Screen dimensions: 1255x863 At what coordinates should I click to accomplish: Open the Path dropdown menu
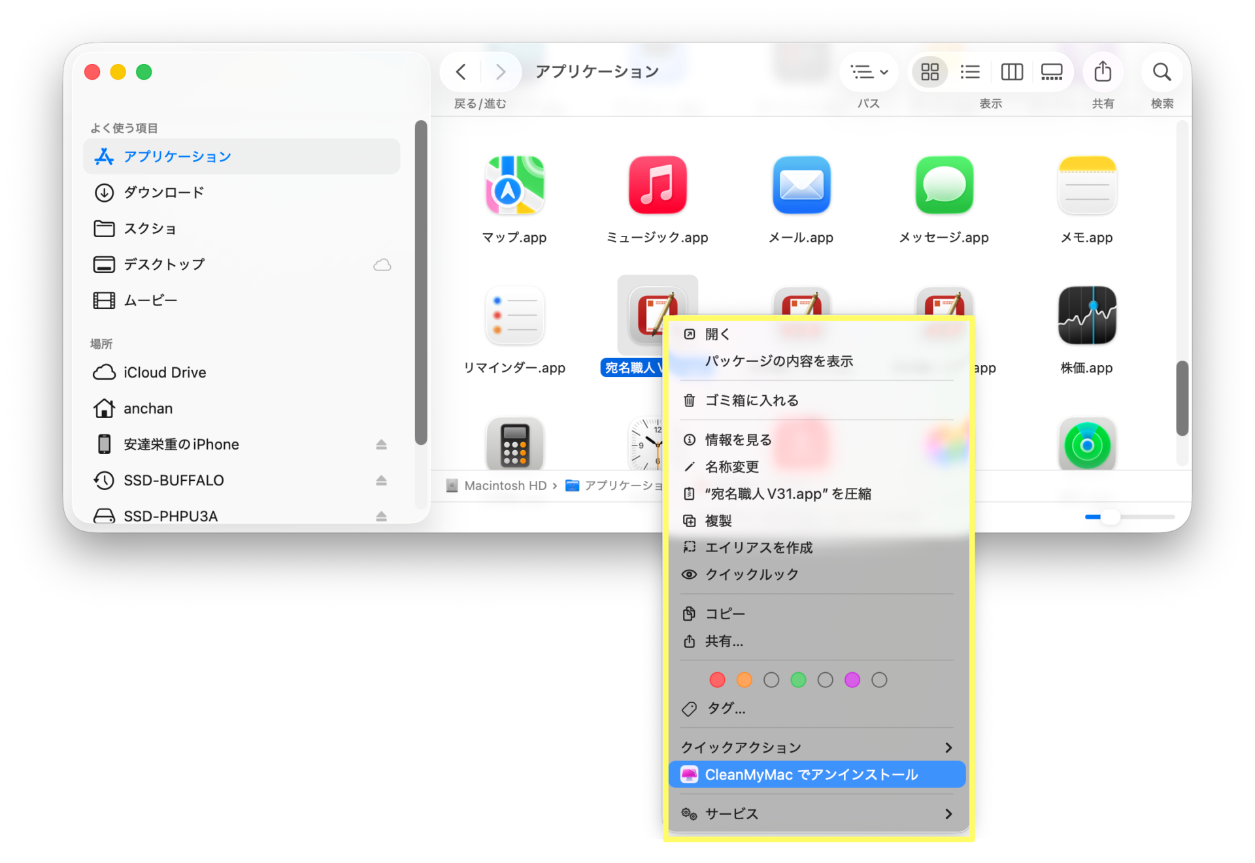click(869, 72)
